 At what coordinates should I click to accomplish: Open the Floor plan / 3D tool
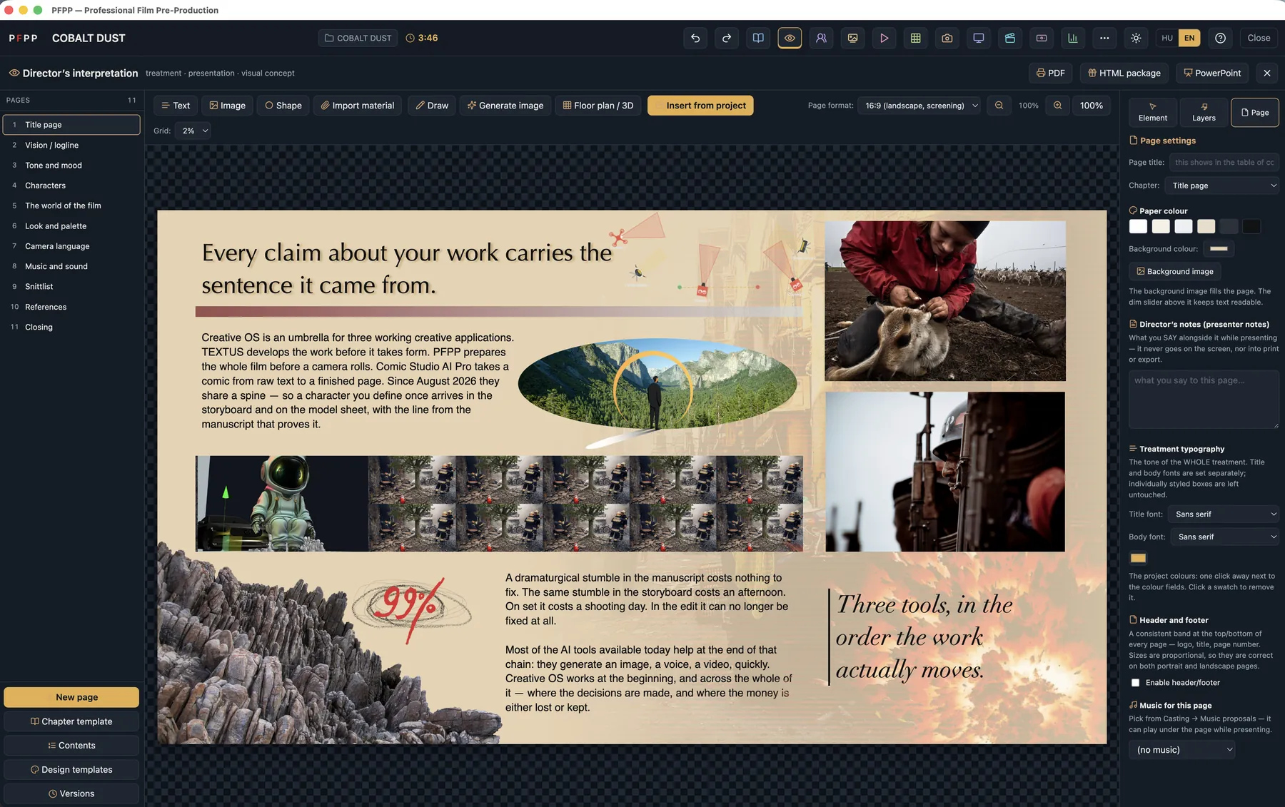(x=598, y=106)
